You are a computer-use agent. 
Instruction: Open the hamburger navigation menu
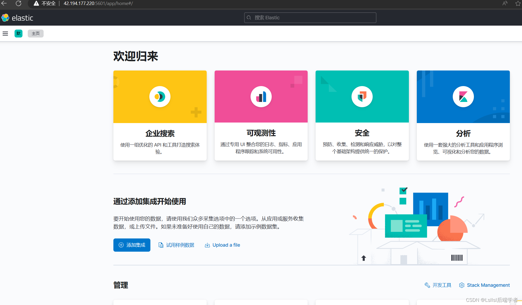tap(5, 34)
